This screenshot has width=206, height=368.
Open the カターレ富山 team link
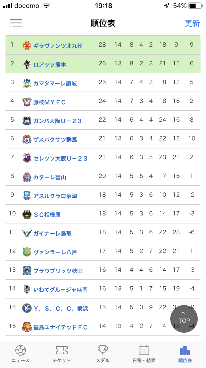click(49, 177)
